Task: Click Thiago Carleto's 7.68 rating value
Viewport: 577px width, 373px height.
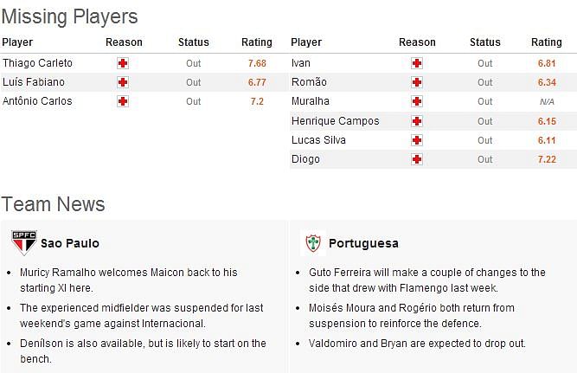Action: coord(257,63)
